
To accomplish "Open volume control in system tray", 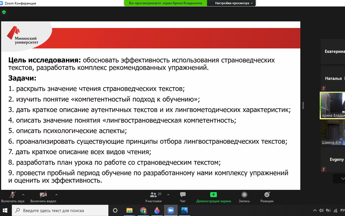I will point(321,210).
